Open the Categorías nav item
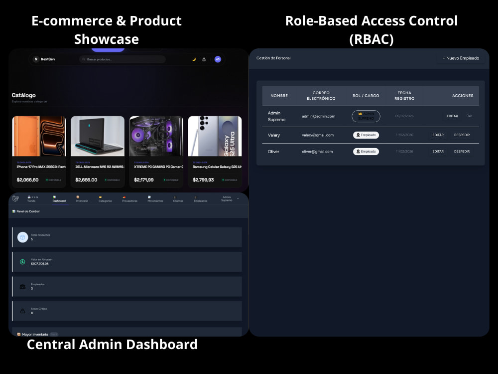Viewport: 498px width, 374px height. click(105, 199)
